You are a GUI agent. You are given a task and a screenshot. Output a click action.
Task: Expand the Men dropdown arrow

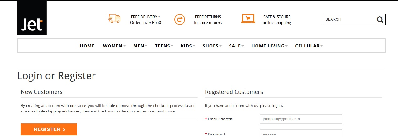coord(146,46)
